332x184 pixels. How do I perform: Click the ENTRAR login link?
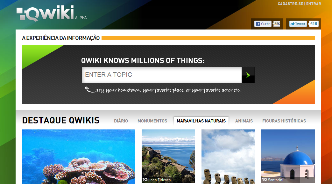coord(314,4)
